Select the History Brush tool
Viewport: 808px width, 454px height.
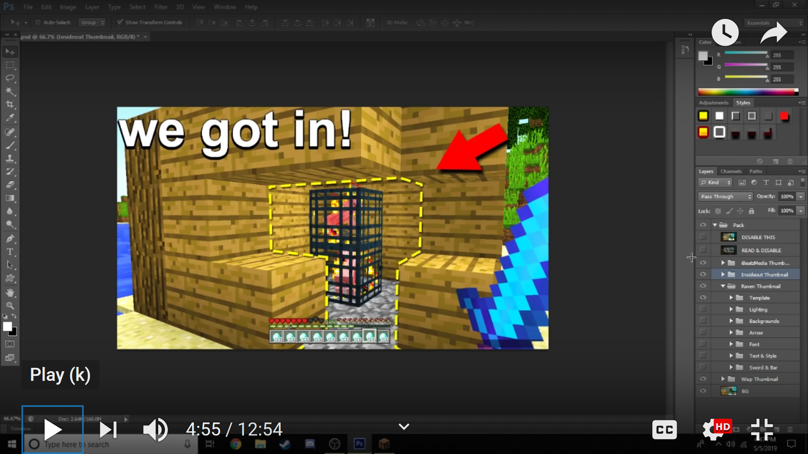[x=10, y=172]
